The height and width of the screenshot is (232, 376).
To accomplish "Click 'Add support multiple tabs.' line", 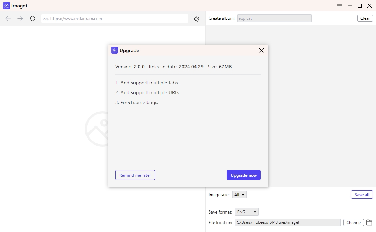I will 147,83.
